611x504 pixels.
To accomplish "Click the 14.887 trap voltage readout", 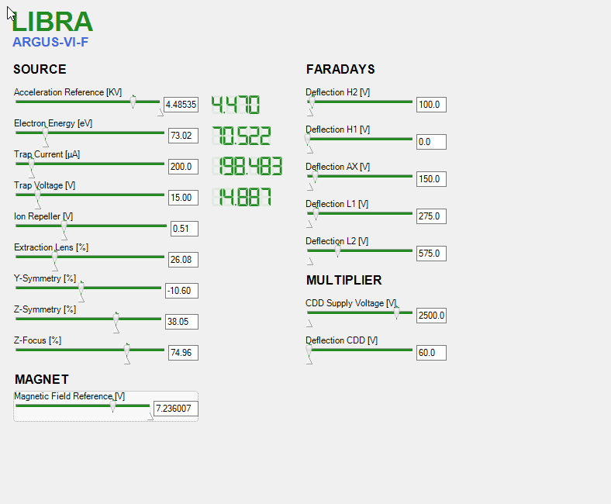I will tap(241, 197).
